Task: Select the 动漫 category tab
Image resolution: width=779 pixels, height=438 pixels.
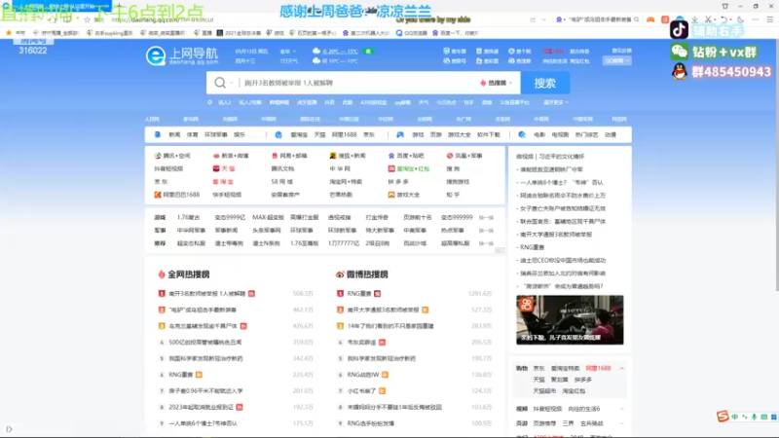Action: (x=611, y=134)
